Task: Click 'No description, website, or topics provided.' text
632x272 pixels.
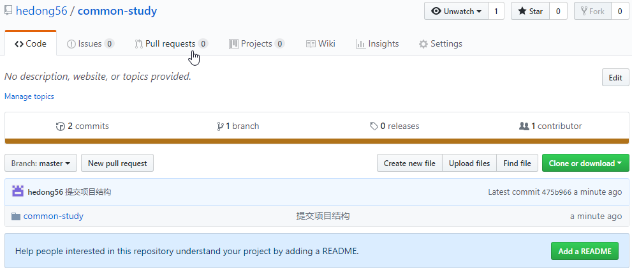Action: pos(98,76)
